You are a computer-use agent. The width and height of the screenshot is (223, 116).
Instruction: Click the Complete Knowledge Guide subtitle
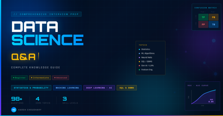point(36,68)
